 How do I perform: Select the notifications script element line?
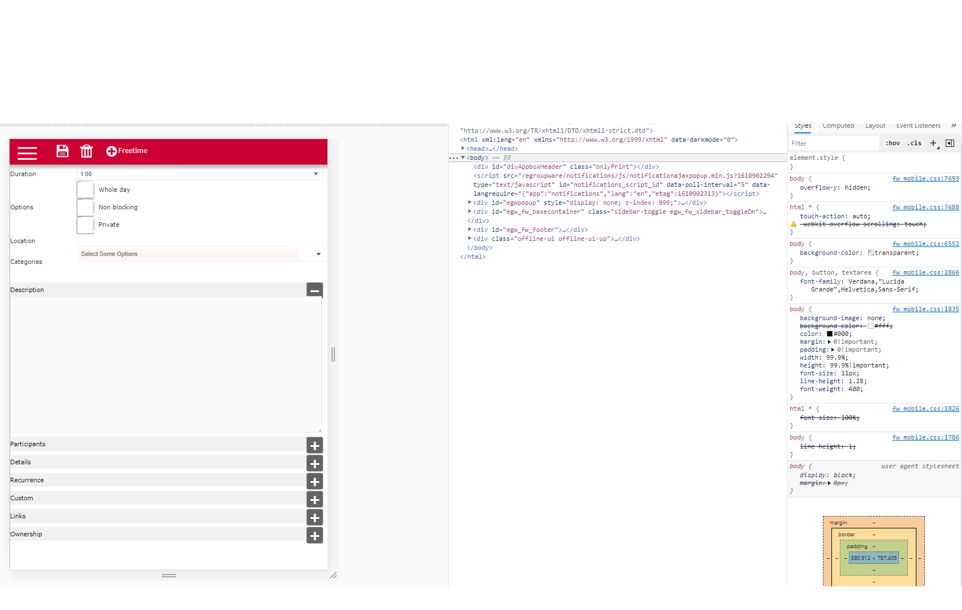pos(625,185)
